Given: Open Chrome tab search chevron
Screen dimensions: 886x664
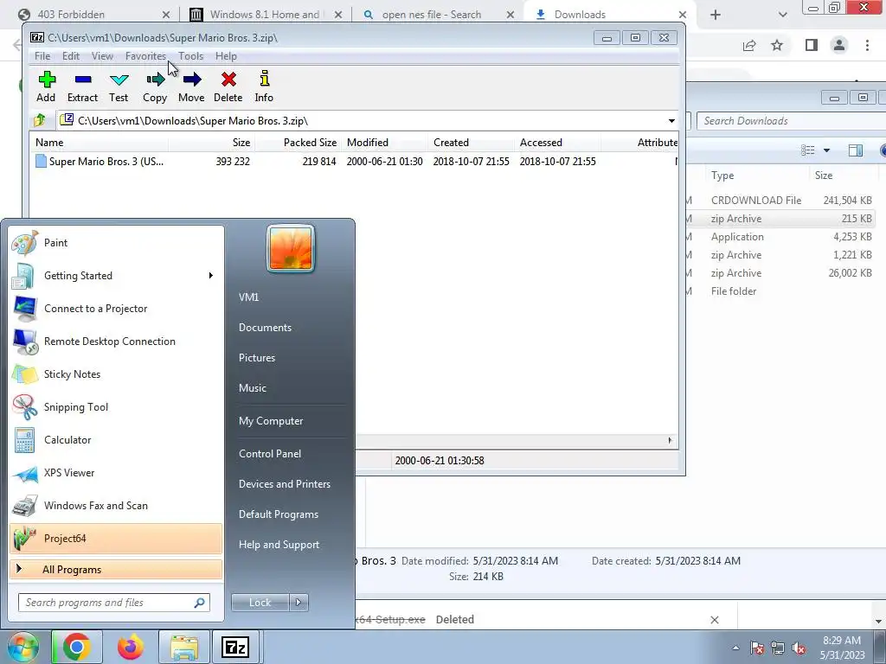Looking at the screenshot, I should pos(782,15).
